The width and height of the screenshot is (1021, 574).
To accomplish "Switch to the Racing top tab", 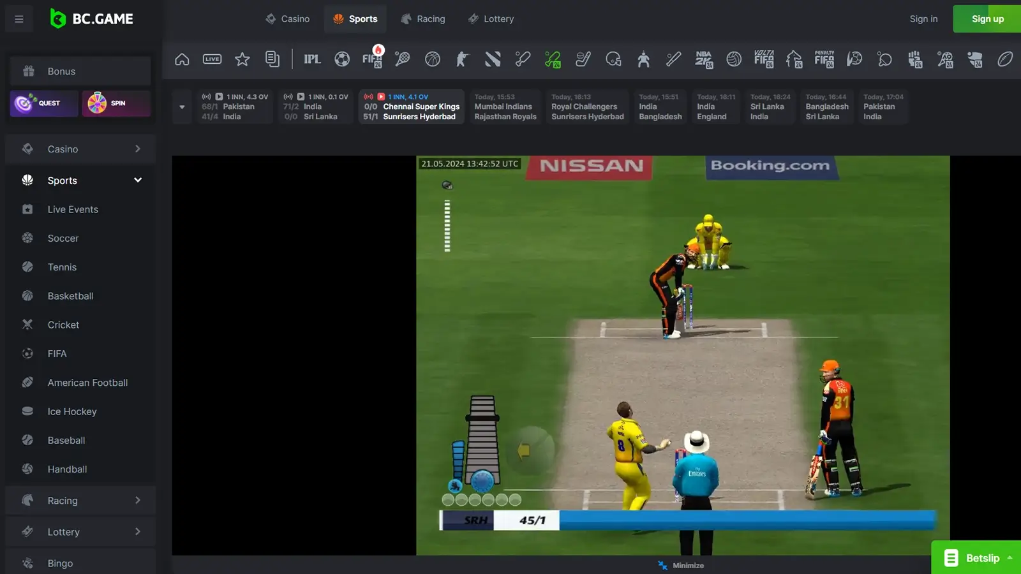I will click(423, 19).
